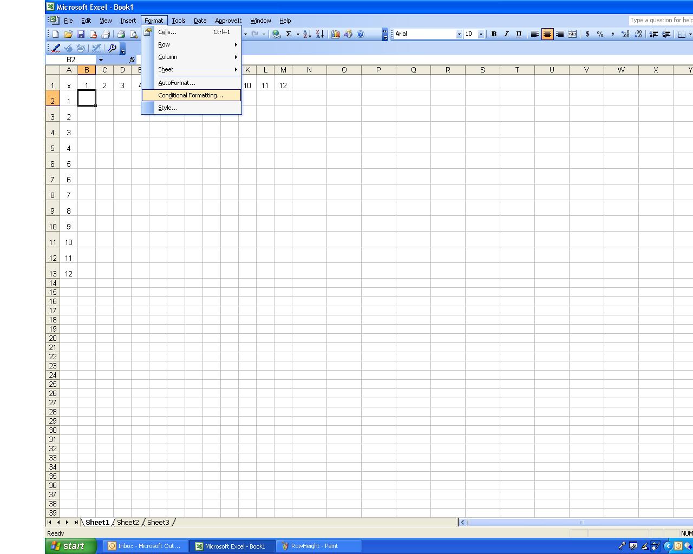Toggle Align Left
The image size is (693, 554).
coord(534,34)
